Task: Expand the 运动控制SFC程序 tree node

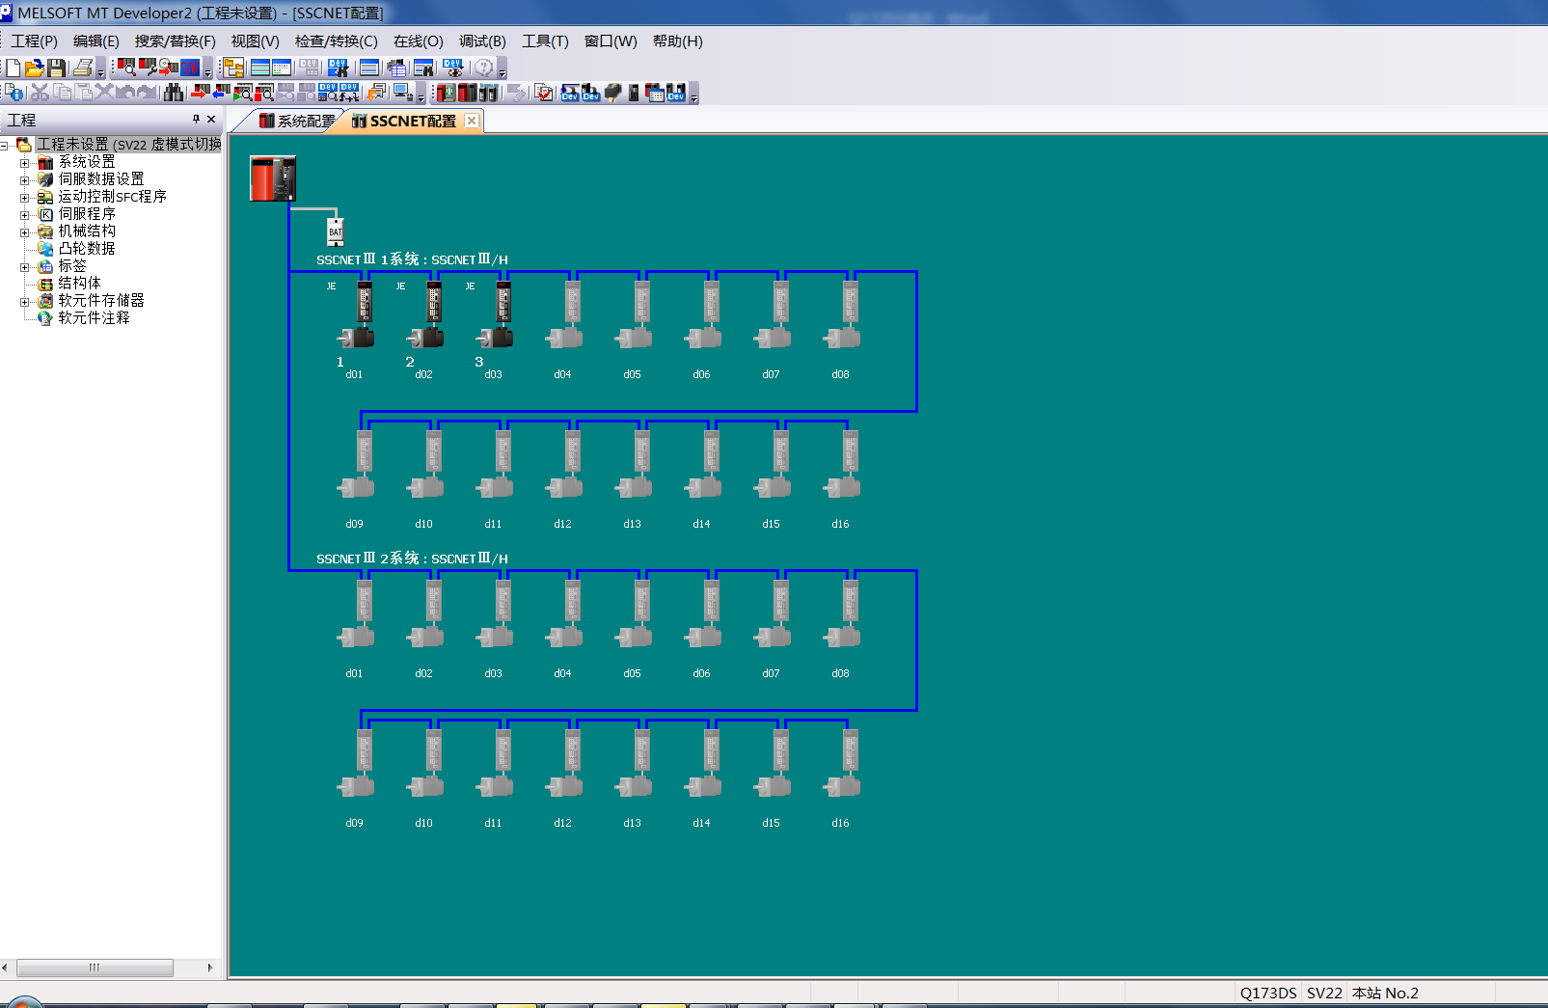Action: click(x=25, y=197)
